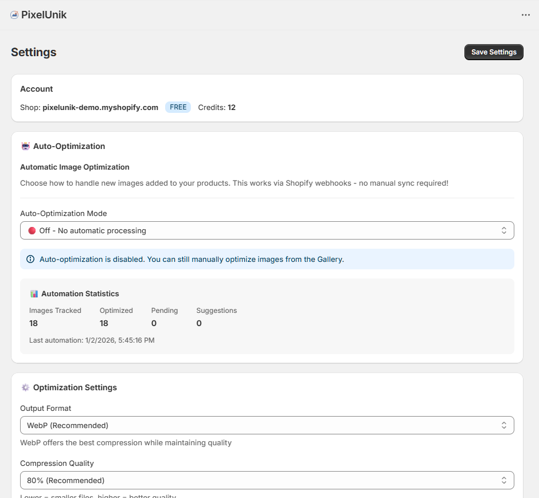Click the Images Tracked value 18
The image size is (539, 498).
point(33,323)
